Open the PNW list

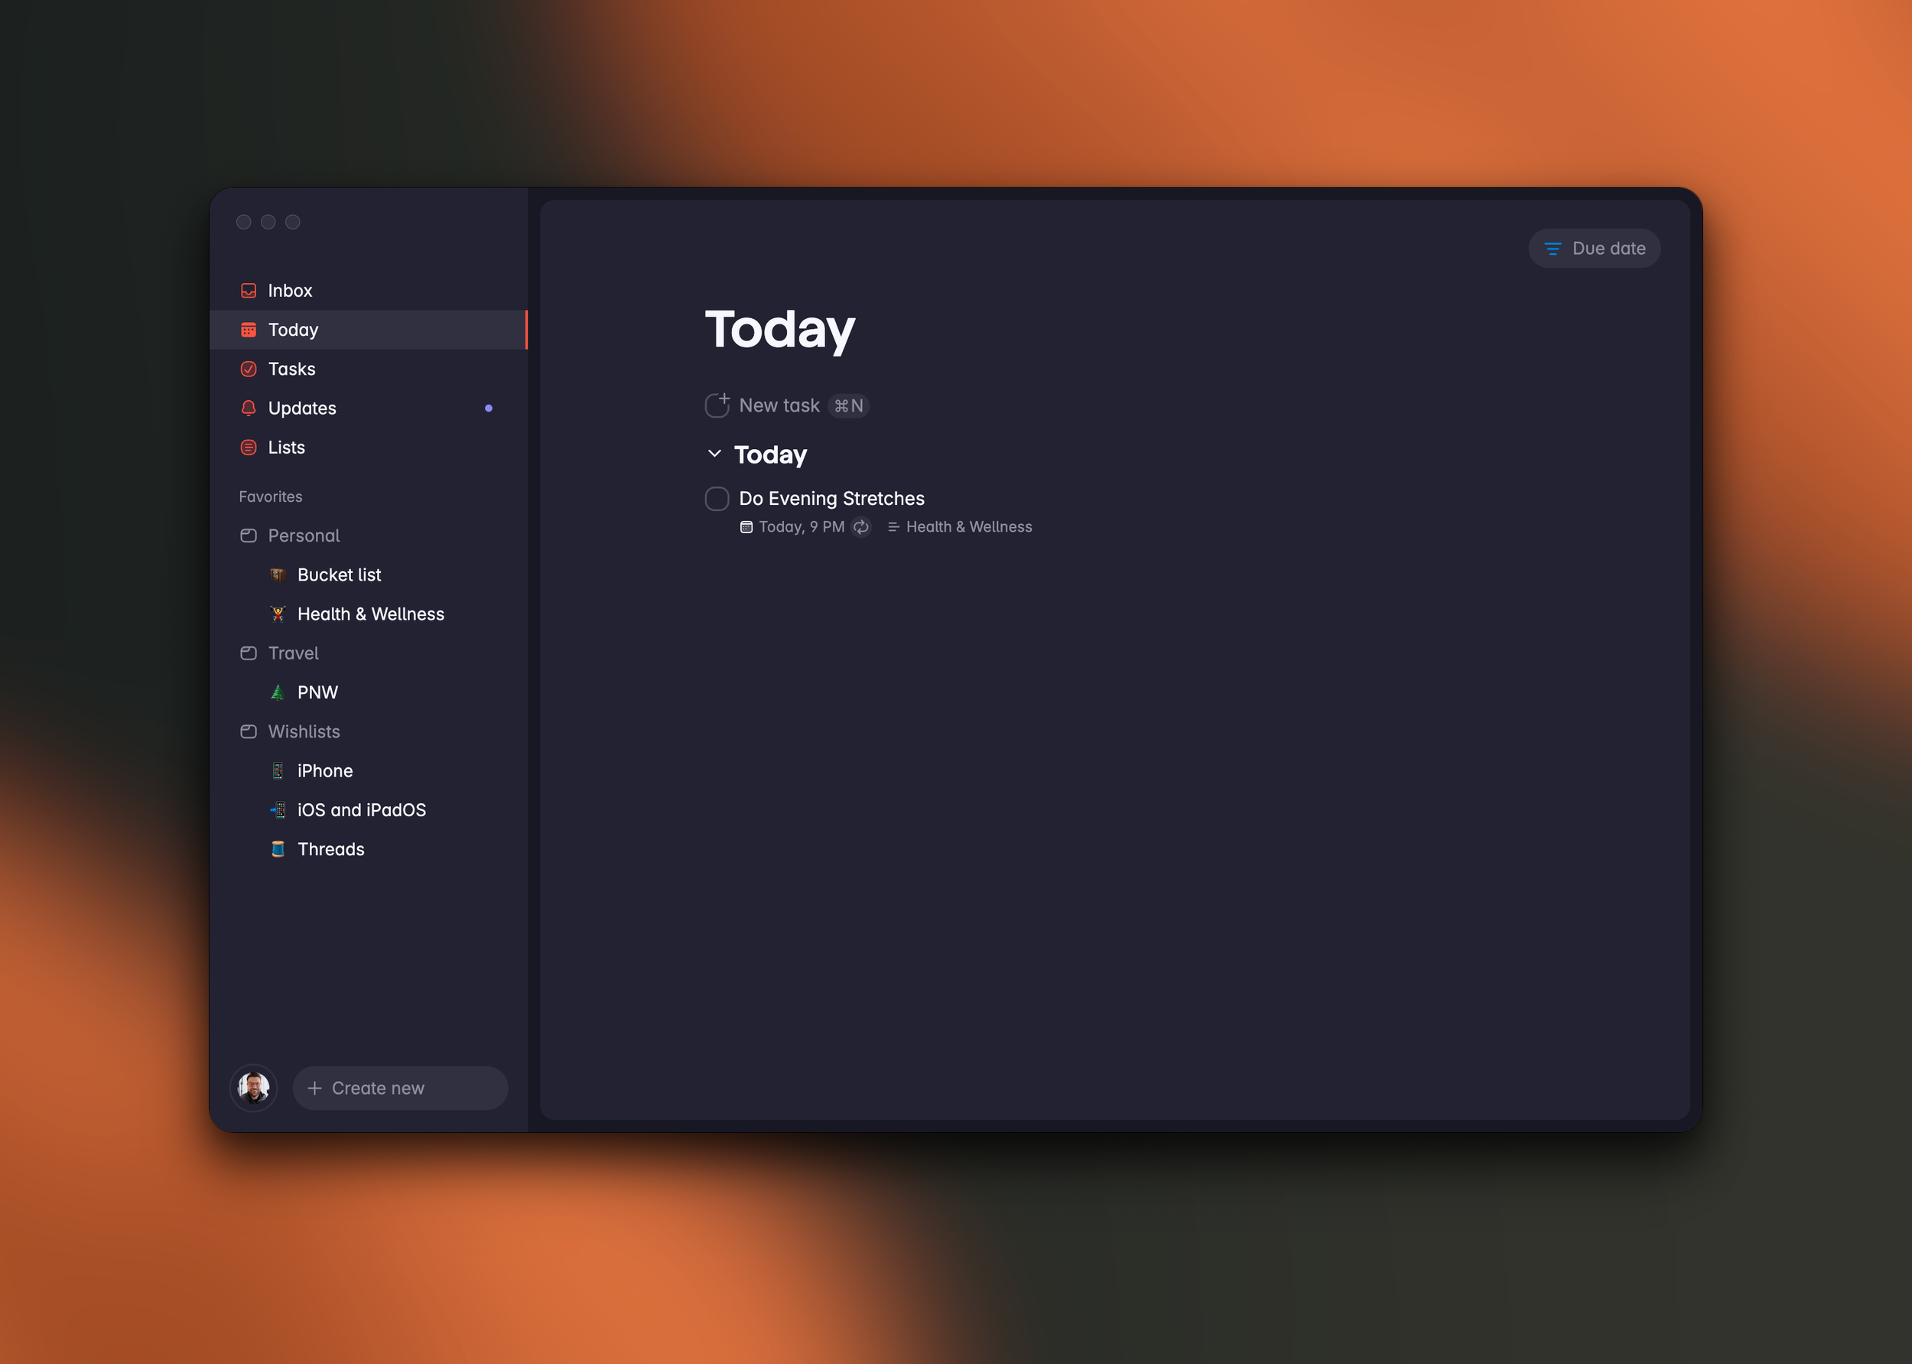pyautogui.click(x=369, y=693)
